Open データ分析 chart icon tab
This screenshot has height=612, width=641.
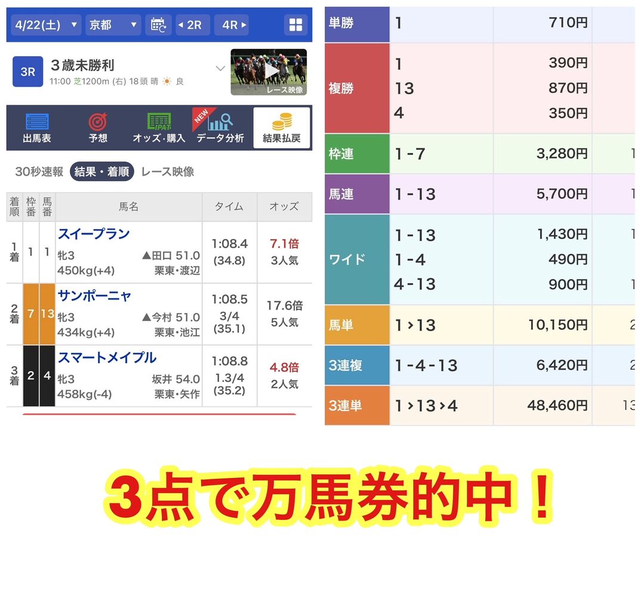(220, 128)
